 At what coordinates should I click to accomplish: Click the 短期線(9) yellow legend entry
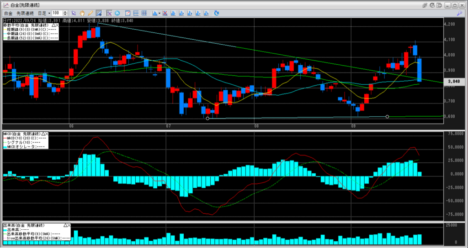[31, 30]
